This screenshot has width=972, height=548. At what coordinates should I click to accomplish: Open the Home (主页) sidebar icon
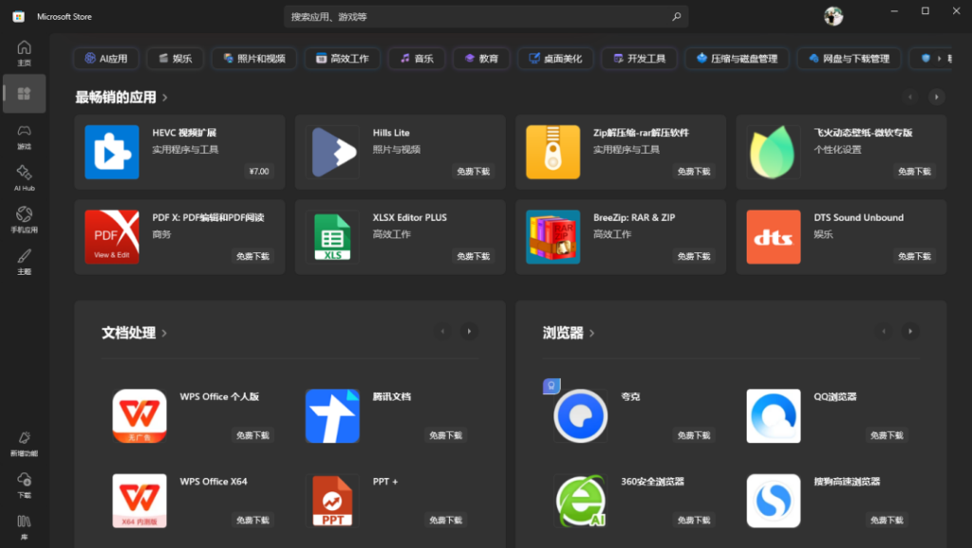click(24, 53)
